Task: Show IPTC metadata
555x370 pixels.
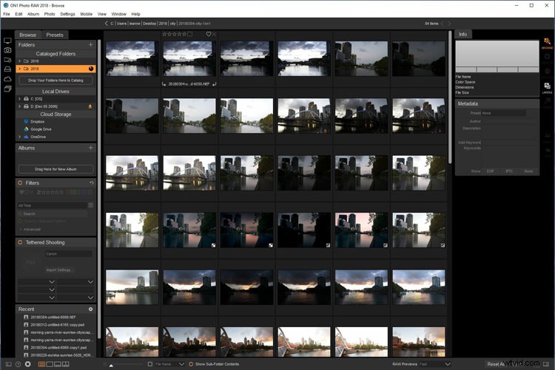Action: 509,171
